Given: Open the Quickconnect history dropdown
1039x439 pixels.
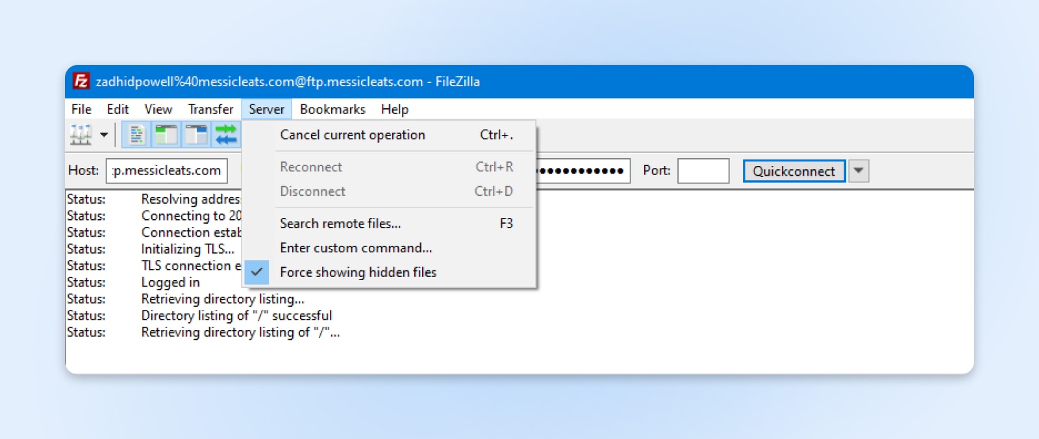Looking at the screenshot, I should (858, 171).
